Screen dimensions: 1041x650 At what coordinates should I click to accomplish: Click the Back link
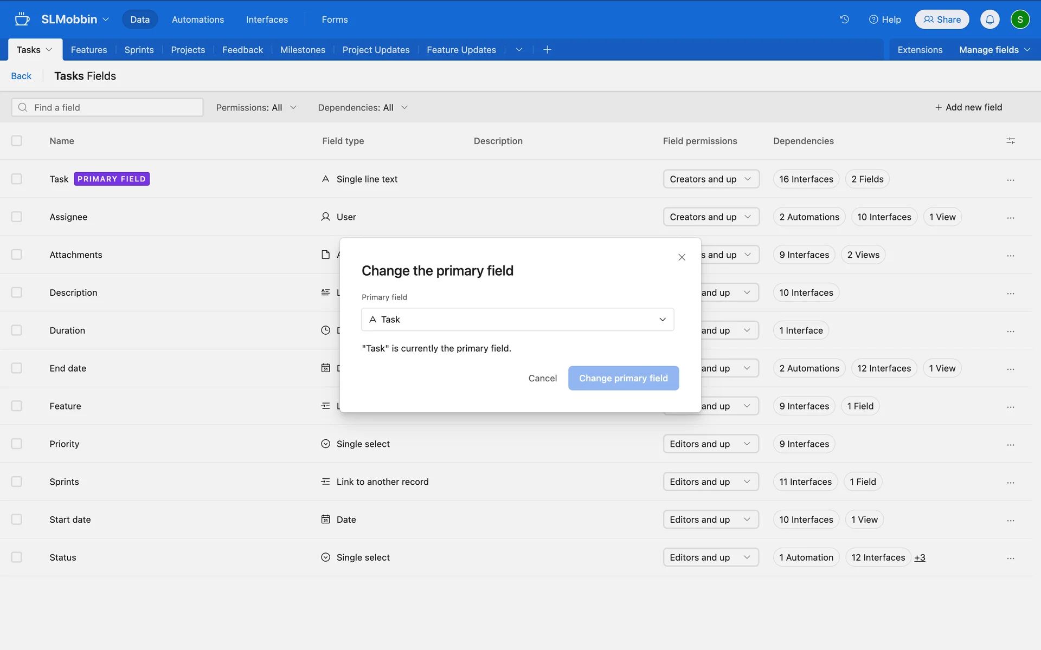pos(21,76)
